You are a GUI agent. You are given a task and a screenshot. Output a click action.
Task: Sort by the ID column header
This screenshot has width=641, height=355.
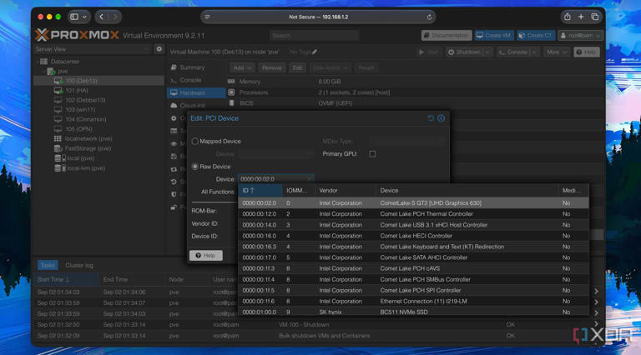(260, 191)
